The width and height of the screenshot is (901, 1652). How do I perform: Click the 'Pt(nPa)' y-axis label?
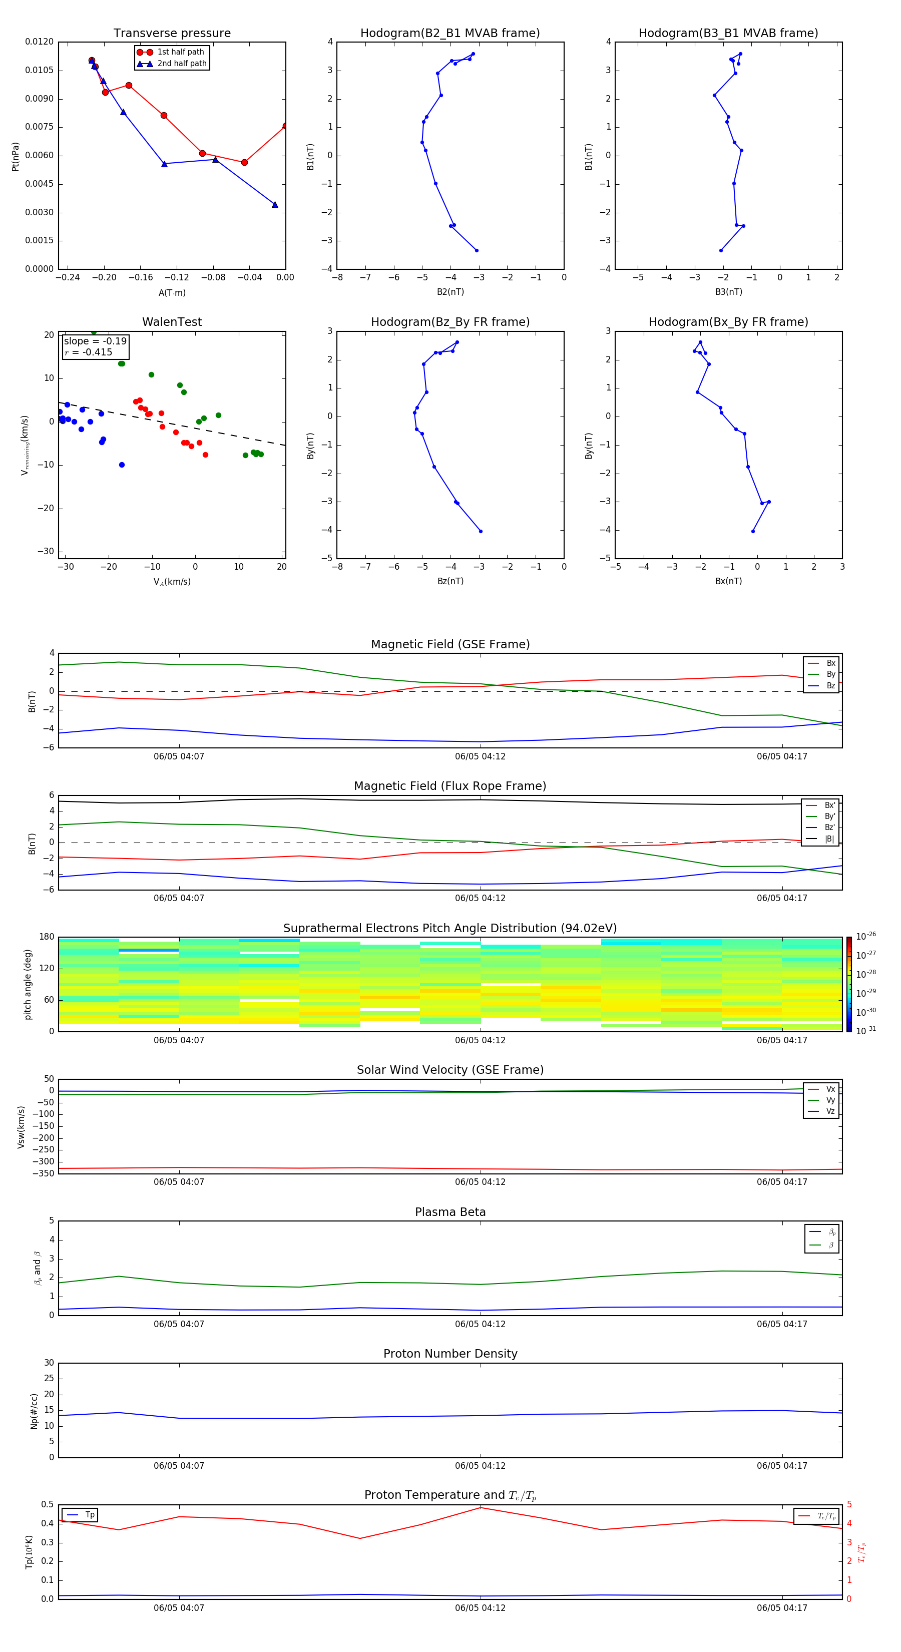[x=16, y=157]
